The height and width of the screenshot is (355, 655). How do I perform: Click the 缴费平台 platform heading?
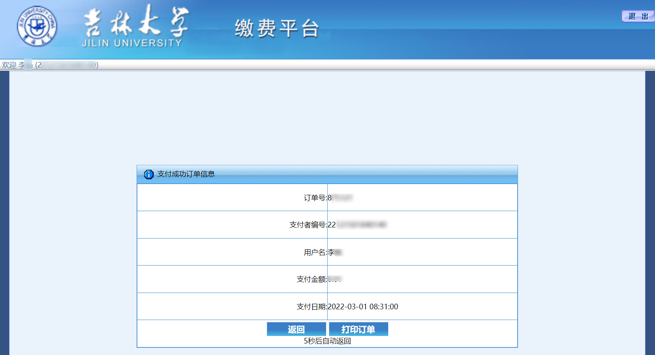coord(277,29)
